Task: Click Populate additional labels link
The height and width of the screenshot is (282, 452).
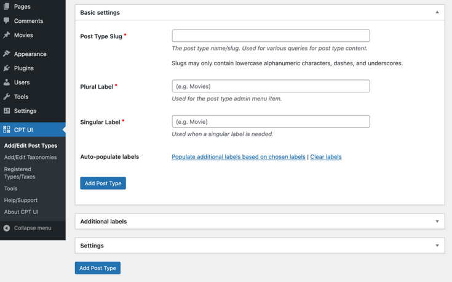Action: (239, 157)
